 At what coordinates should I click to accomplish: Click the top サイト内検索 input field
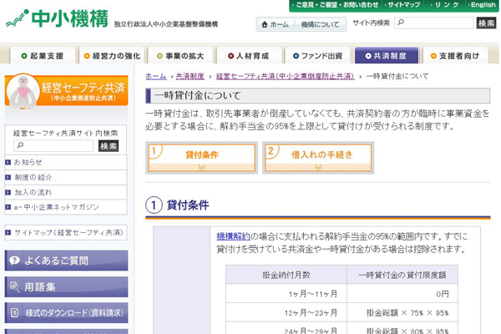point(433,23)
